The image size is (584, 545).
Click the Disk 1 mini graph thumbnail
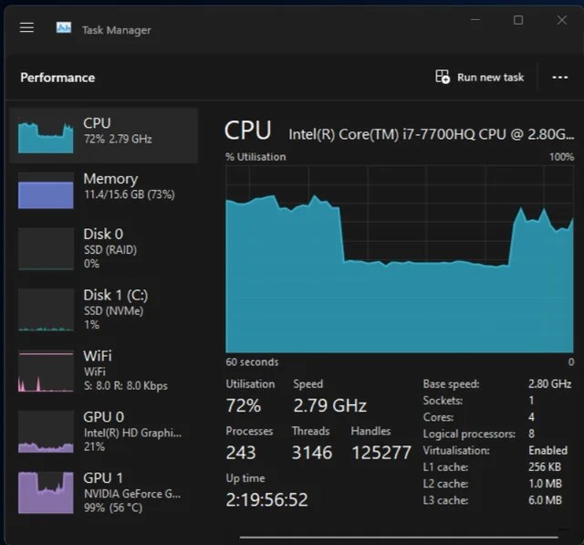46,309
